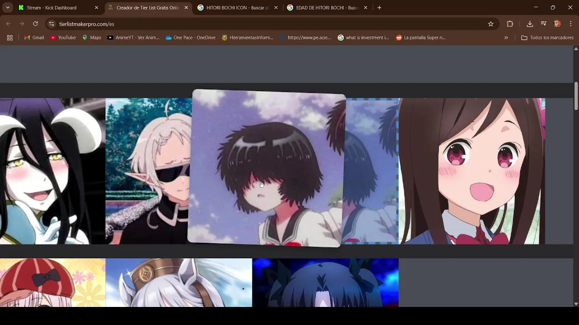Open the Todos los marcadores folder
The height and width of the screenshot is (325, 579).
pos(547,37)
